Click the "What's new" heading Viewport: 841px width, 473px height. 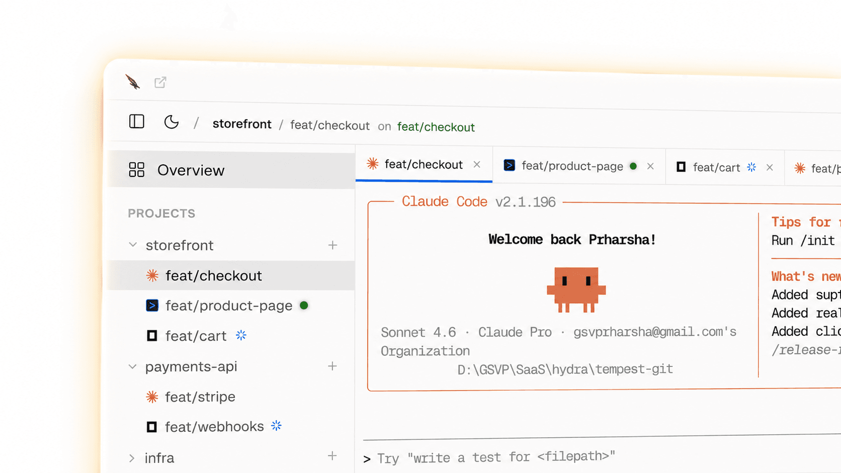coord(806,276)
